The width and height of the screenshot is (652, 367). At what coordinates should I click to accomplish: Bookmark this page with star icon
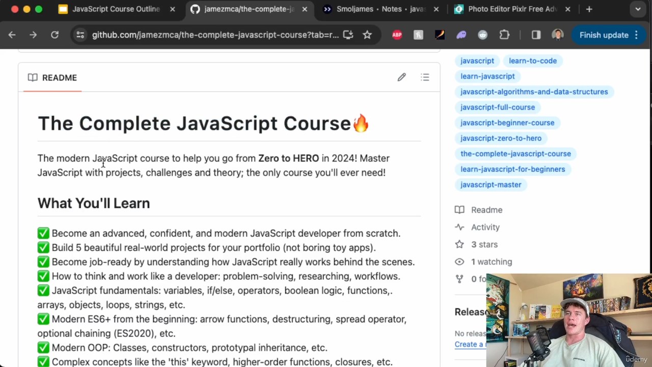[367, 35]
